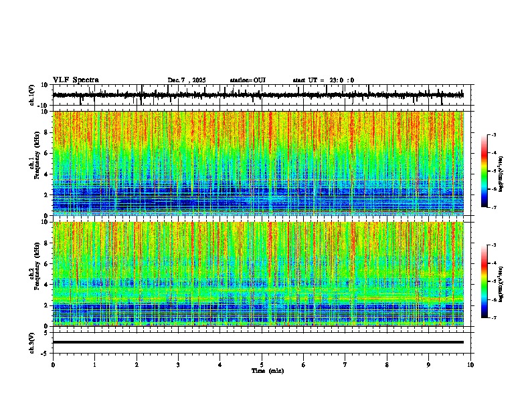The image size is (530, 409).
Task: Click the "Time (min)" axis label
Action: coord(268,371)
